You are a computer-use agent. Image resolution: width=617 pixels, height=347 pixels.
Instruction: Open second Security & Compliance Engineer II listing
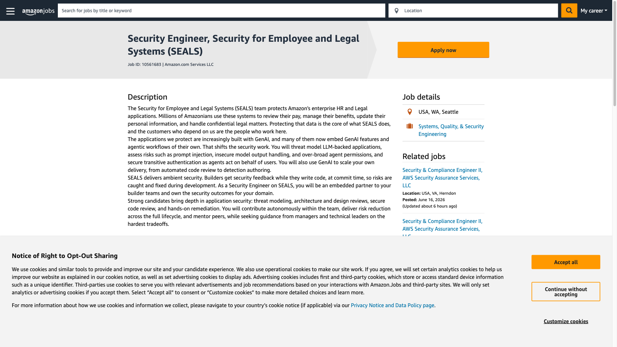click(442, 228)
